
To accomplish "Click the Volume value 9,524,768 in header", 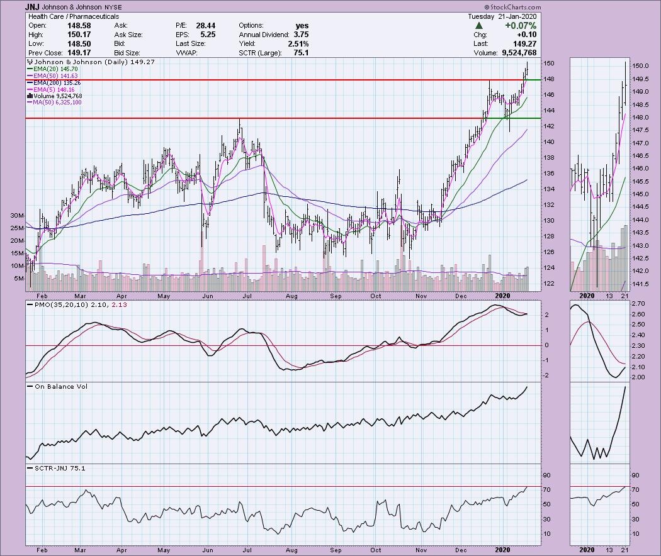I will point(519,53).
